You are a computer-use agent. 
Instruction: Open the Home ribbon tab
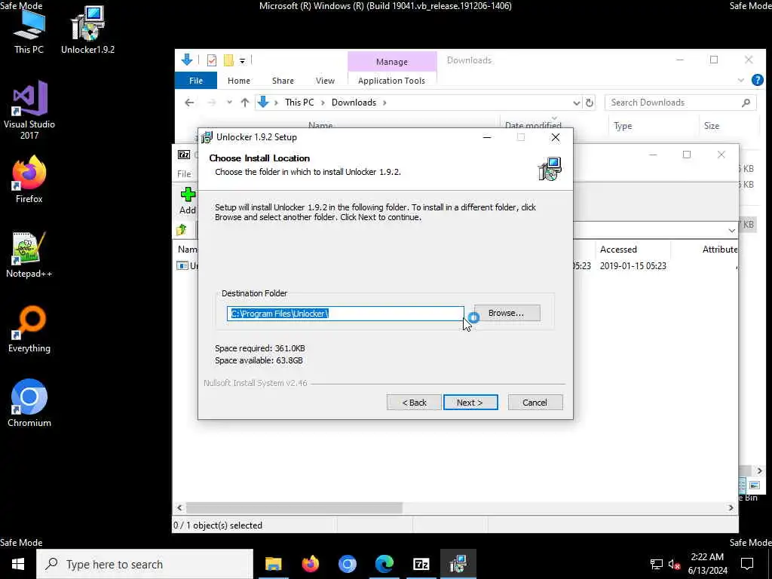239,80
